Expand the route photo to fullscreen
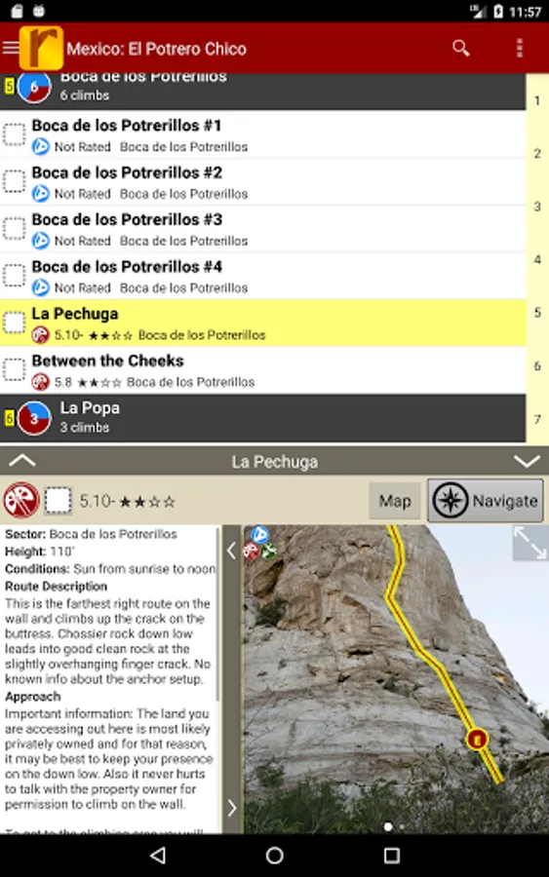 click(529, 543)
